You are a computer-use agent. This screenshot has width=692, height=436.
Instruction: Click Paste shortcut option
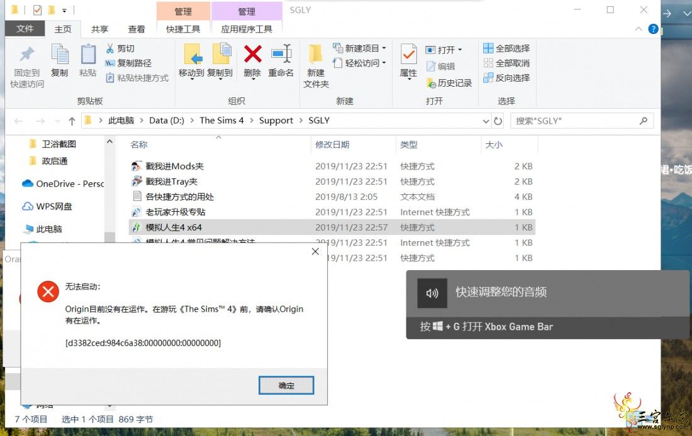coord(137,78)
